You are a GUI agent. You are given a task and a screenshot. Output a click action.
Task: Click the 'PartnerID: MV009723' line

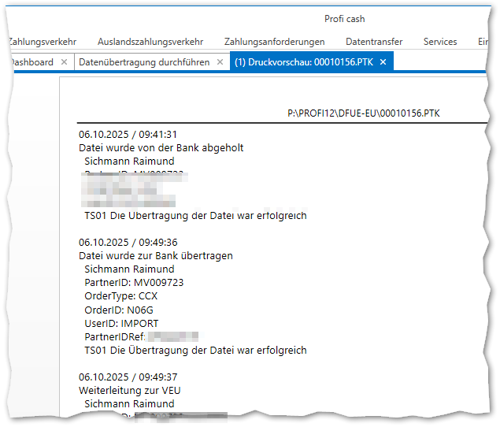coord(134,283)
